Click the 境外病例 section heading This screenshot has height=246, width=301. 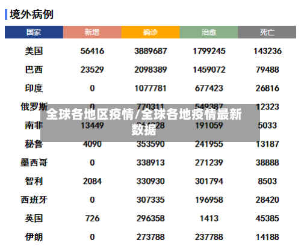point(31,14)
